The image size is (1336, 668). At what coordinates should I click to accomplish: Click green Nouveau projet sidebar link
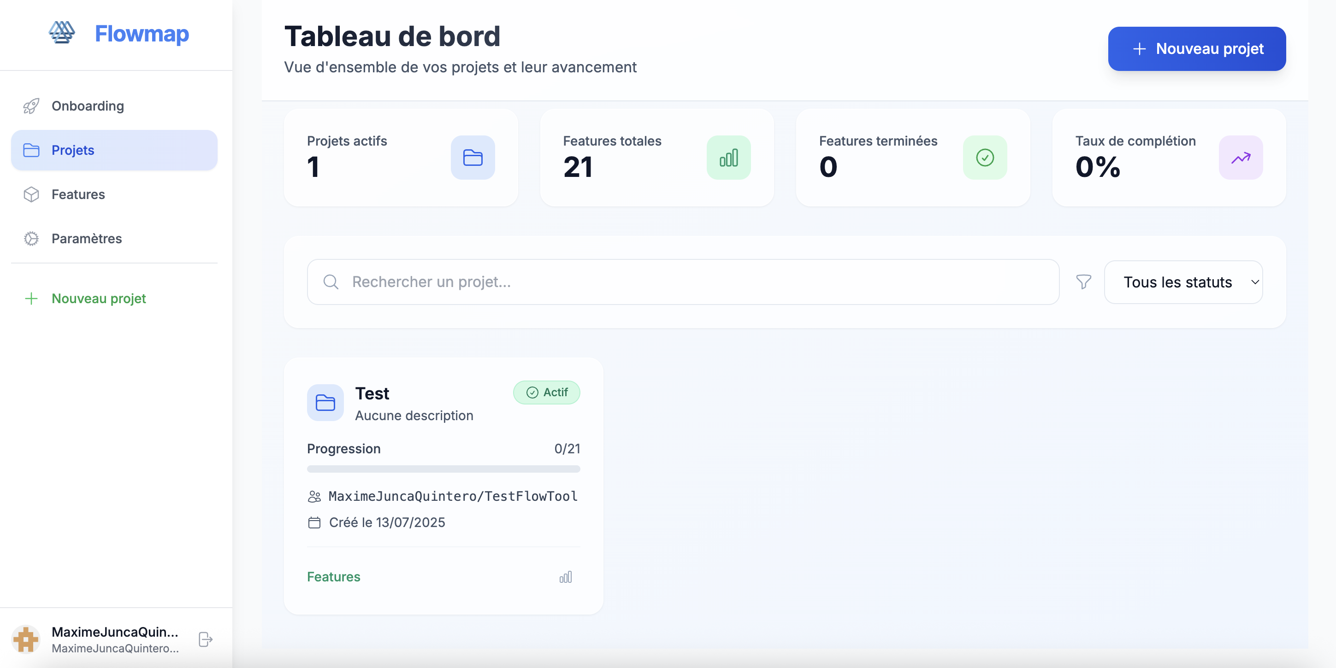tap(99, 299)
